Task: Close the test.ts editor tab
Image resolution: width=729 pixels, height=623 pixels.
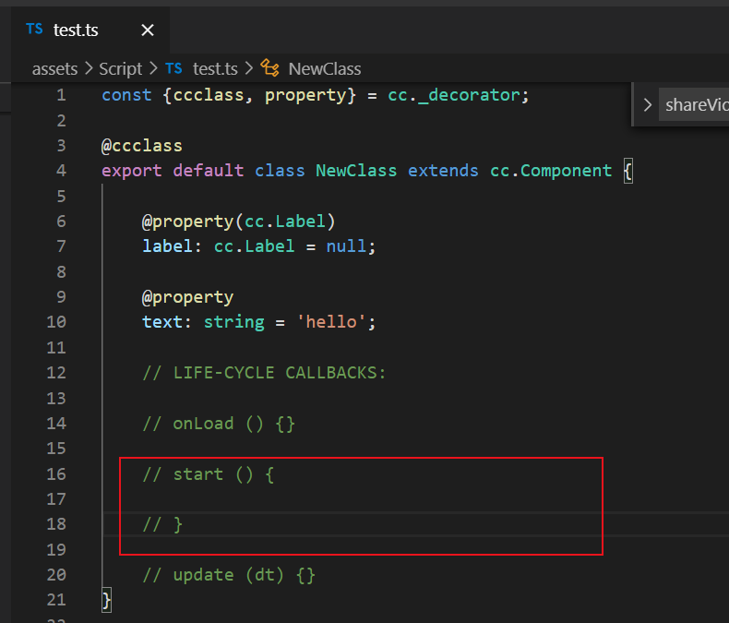Action: tap(148, 30)
